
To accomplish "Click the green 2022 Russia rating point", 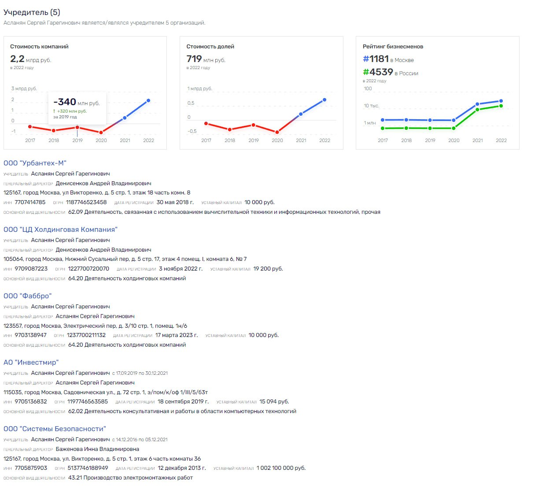I will [501, 106].
